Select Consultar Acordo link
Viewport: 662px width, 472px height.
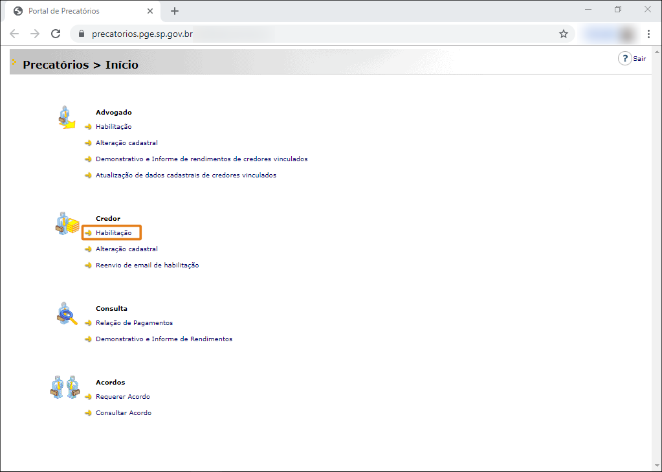124,413
